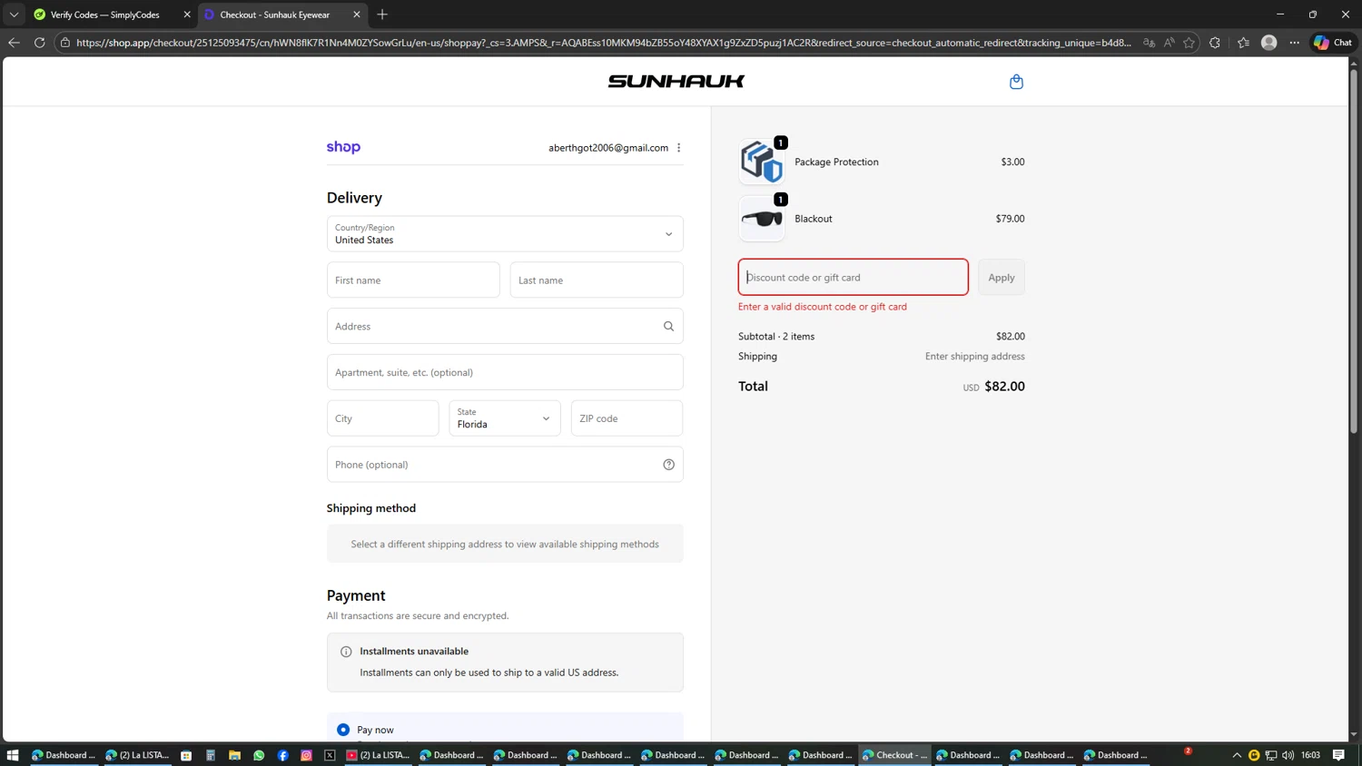
Task: Open the YouTube La LISTA taskbar window
Action: [378, 755]
